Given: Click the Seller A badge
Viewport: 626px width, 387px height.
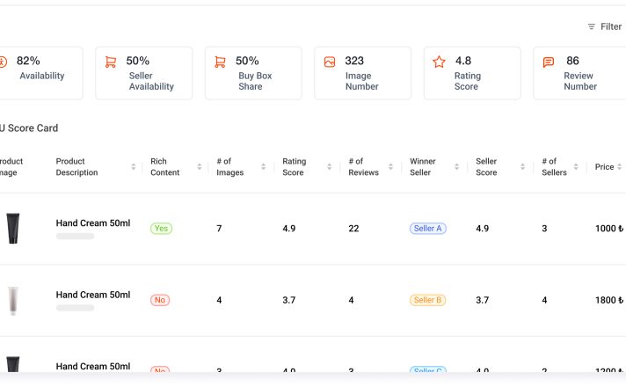Looking at the screenshot, I should tap(427, 229).
